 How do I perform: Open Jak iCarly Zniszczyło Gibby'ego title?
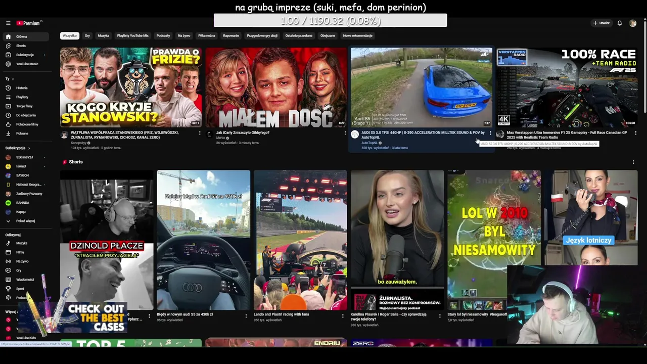point(243,132)
